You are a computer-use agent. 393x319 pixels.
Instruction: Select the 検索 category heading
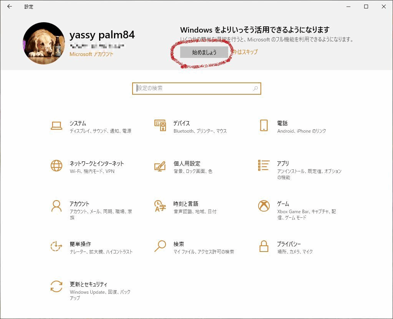[179, 244]
